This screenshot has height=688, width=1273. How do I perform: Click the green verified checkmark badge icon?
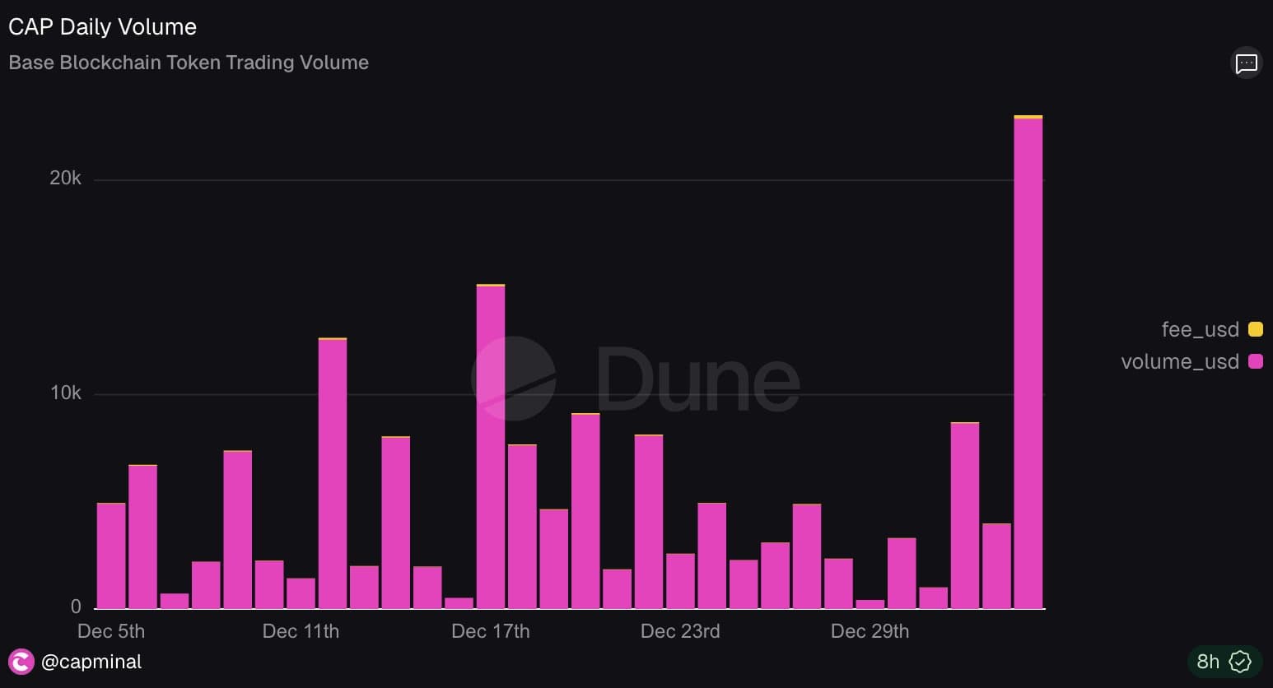point(1240,662)
